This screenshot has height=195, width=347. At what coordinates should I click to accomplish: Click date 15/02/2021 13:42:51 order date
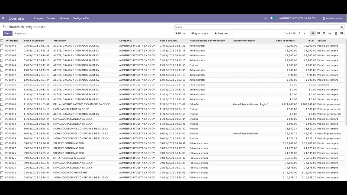(x=37, y=65)
